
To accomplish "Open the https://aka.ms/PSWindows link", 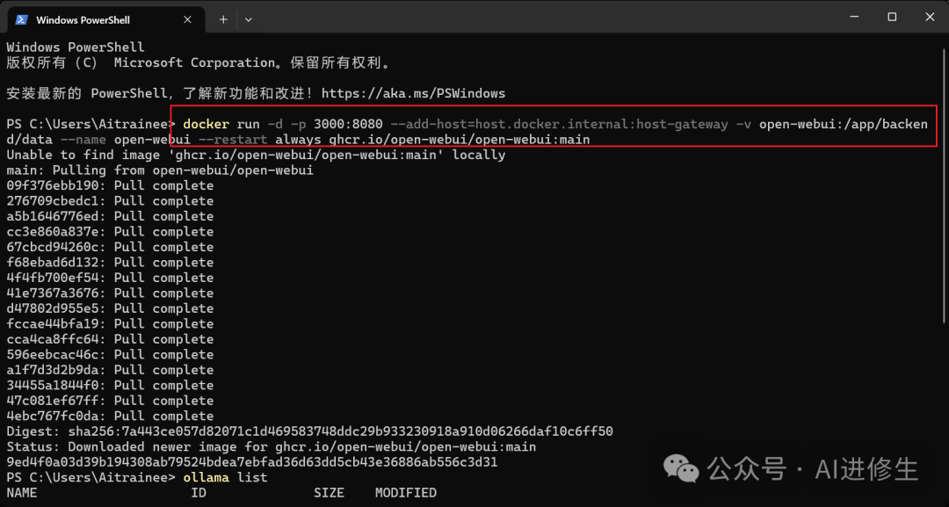I will point(413,93).
